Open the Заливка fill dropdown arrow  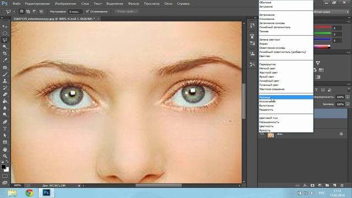coord(348,104)
